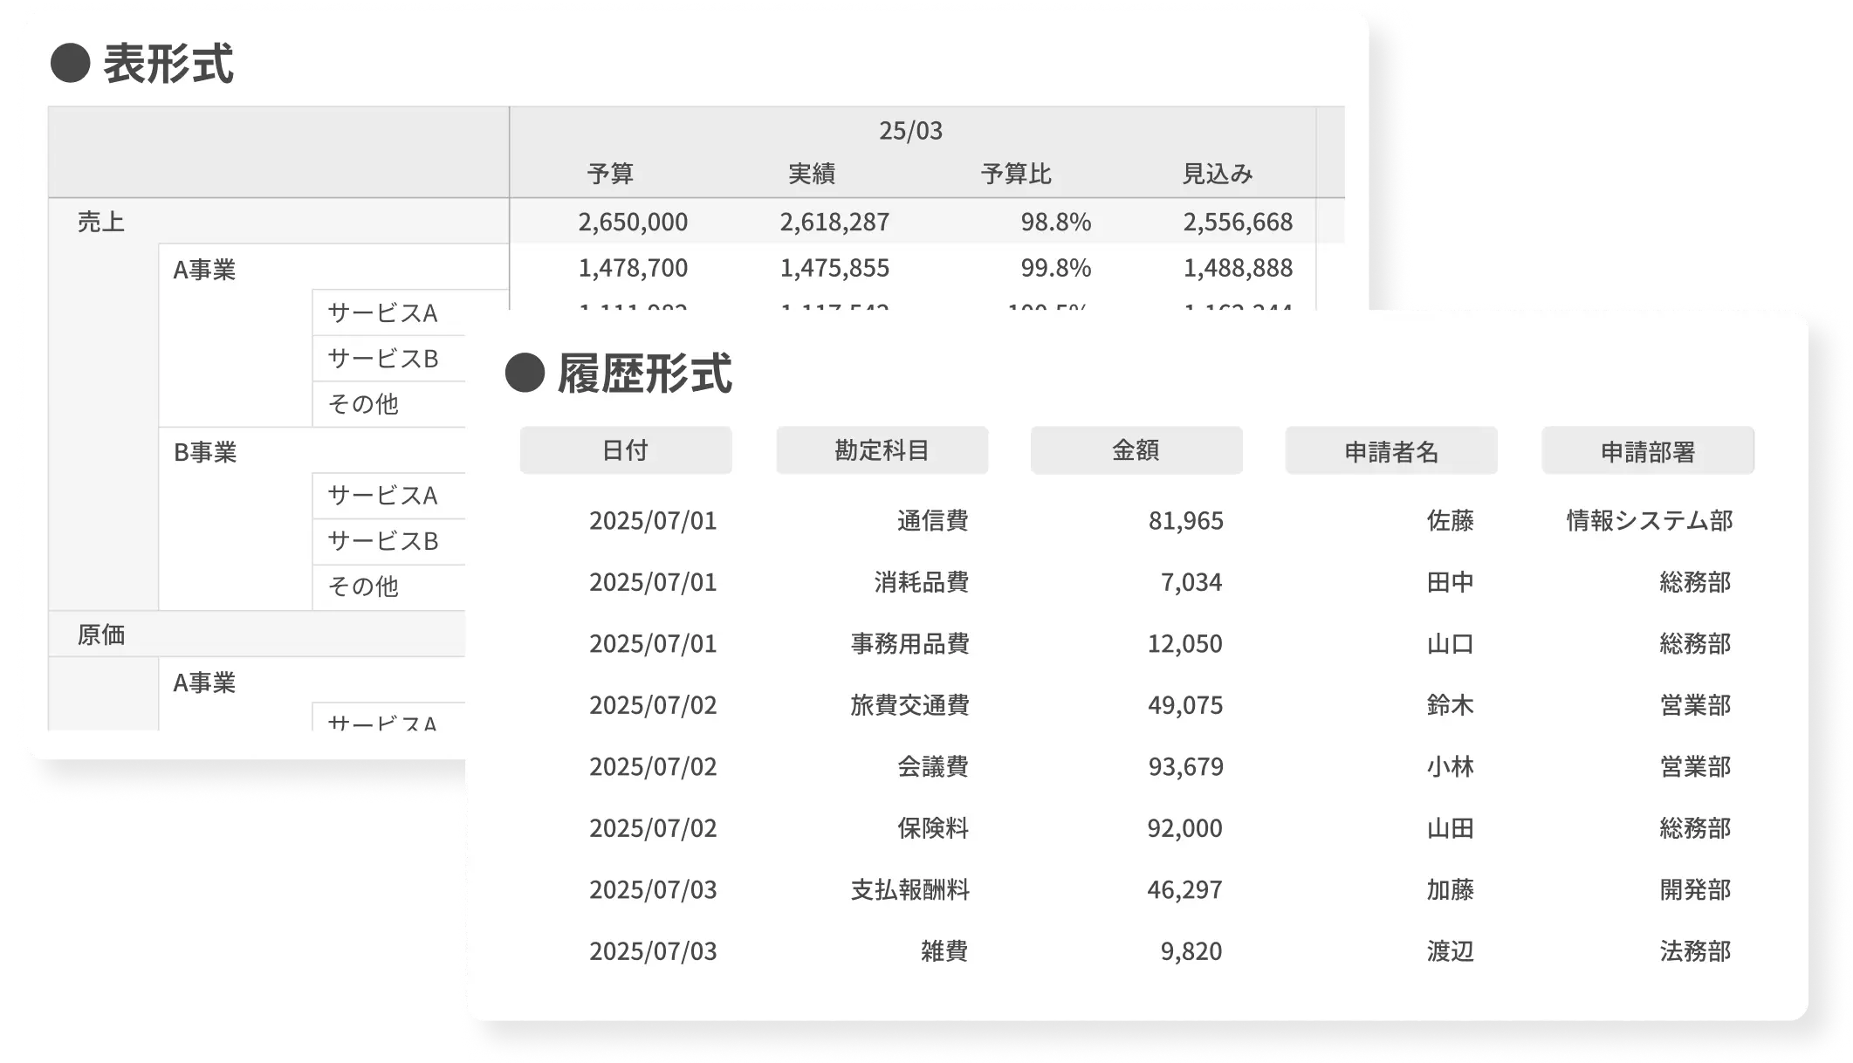
Task: Select the 売上 row in tree
Action: (x=101, y=222)
